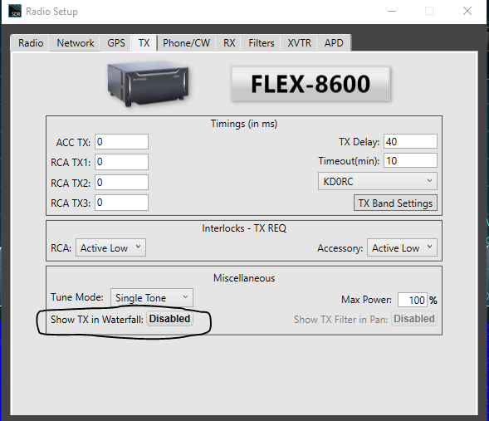The width and height of the screenshot is (489, 421).
Task: Open the Radio tab
Action: click(x=31, y=42)
